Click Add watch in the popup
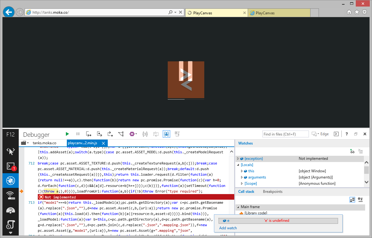Viewport: 372px width, 238px height. click(x=228, y=228)
